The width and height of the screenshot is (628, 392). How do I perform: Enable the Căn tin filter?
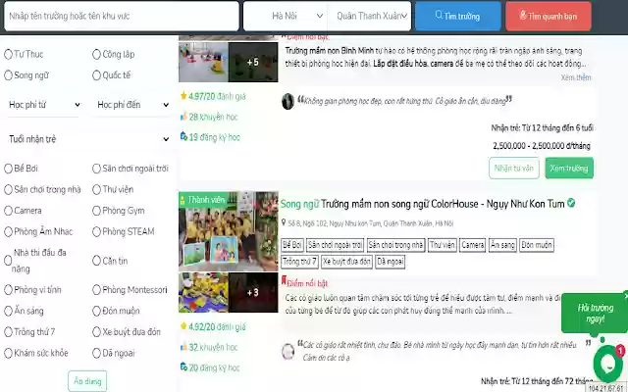96,261
